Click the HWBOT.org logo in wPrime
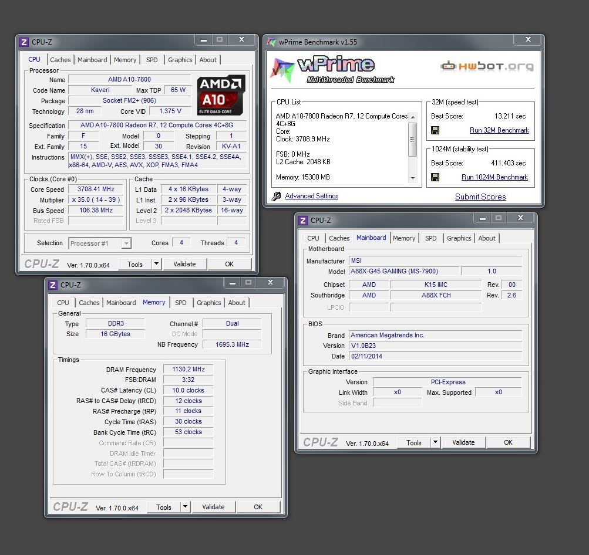The image size is (589, 555). click(487, 66)
